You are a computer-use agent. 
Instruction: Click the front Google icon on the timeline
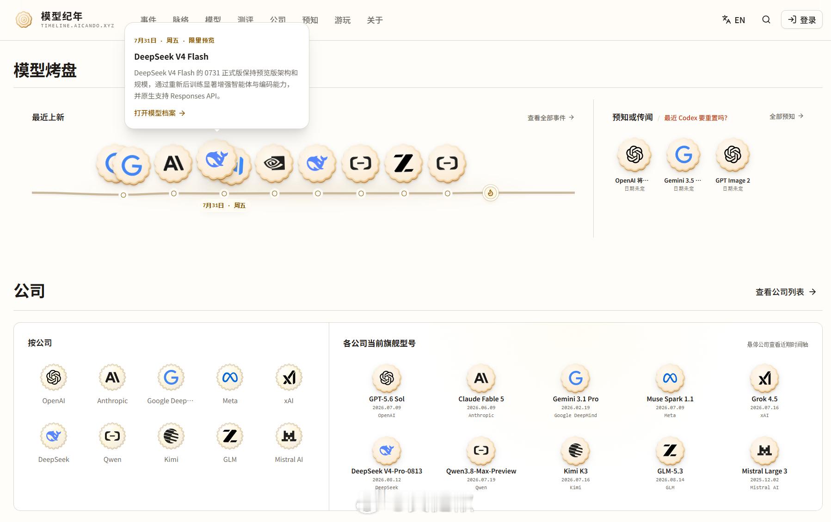(132, 166)
